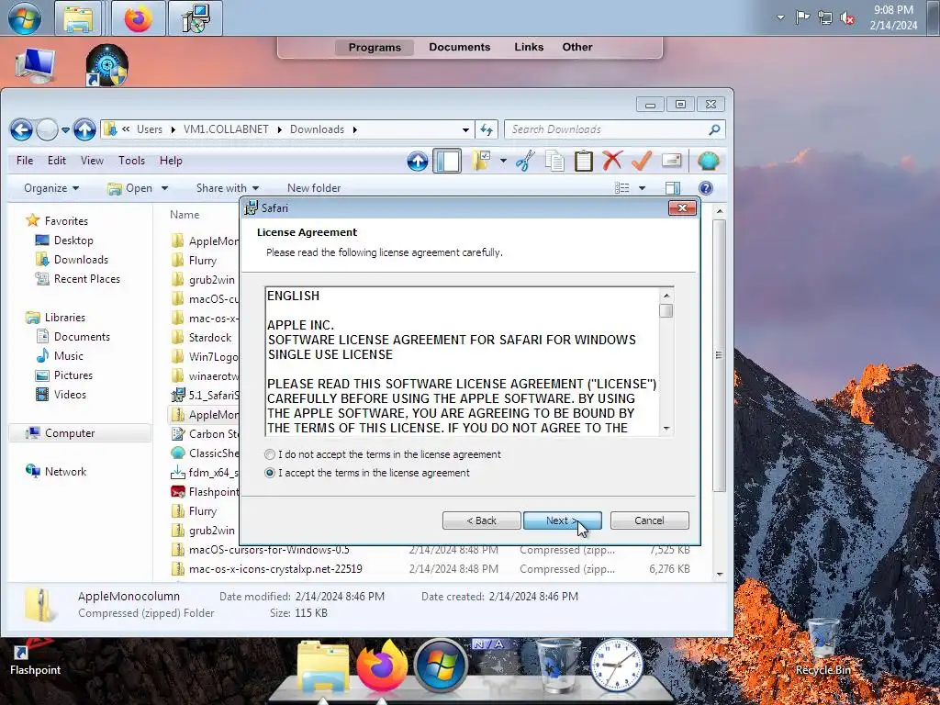
Task: Cancel the Safari installation
Action: (649, 520)
